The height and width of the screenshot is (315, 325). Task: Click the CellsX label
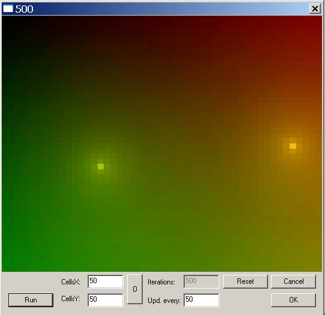(x=71, y=282)
